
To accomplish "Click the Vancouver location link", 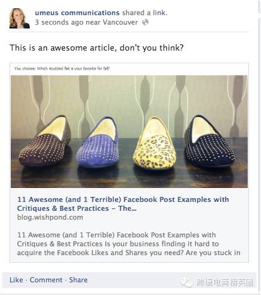I will click(120, 22).
